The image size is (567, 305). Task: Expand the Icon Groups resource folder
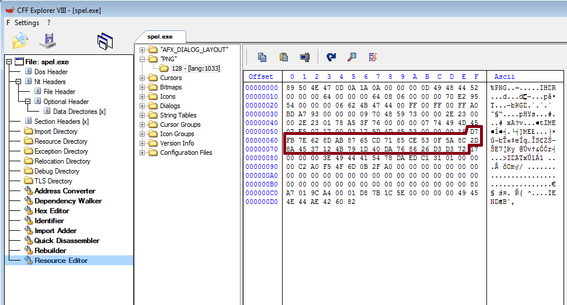coord(142,134)
